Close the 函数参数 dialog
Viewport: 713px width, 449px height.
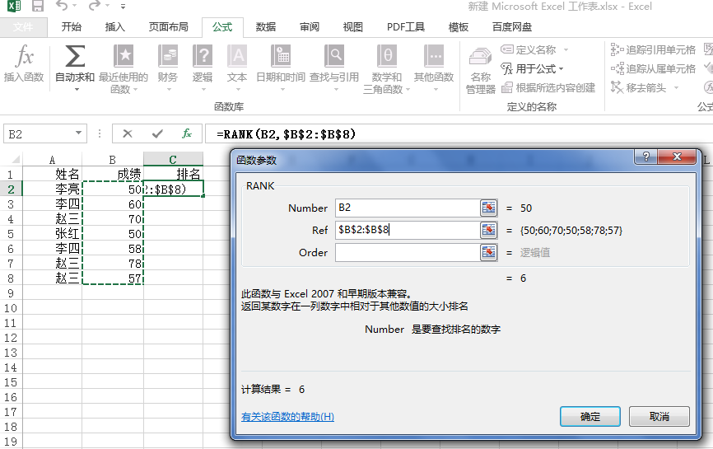tap(677, 157)
